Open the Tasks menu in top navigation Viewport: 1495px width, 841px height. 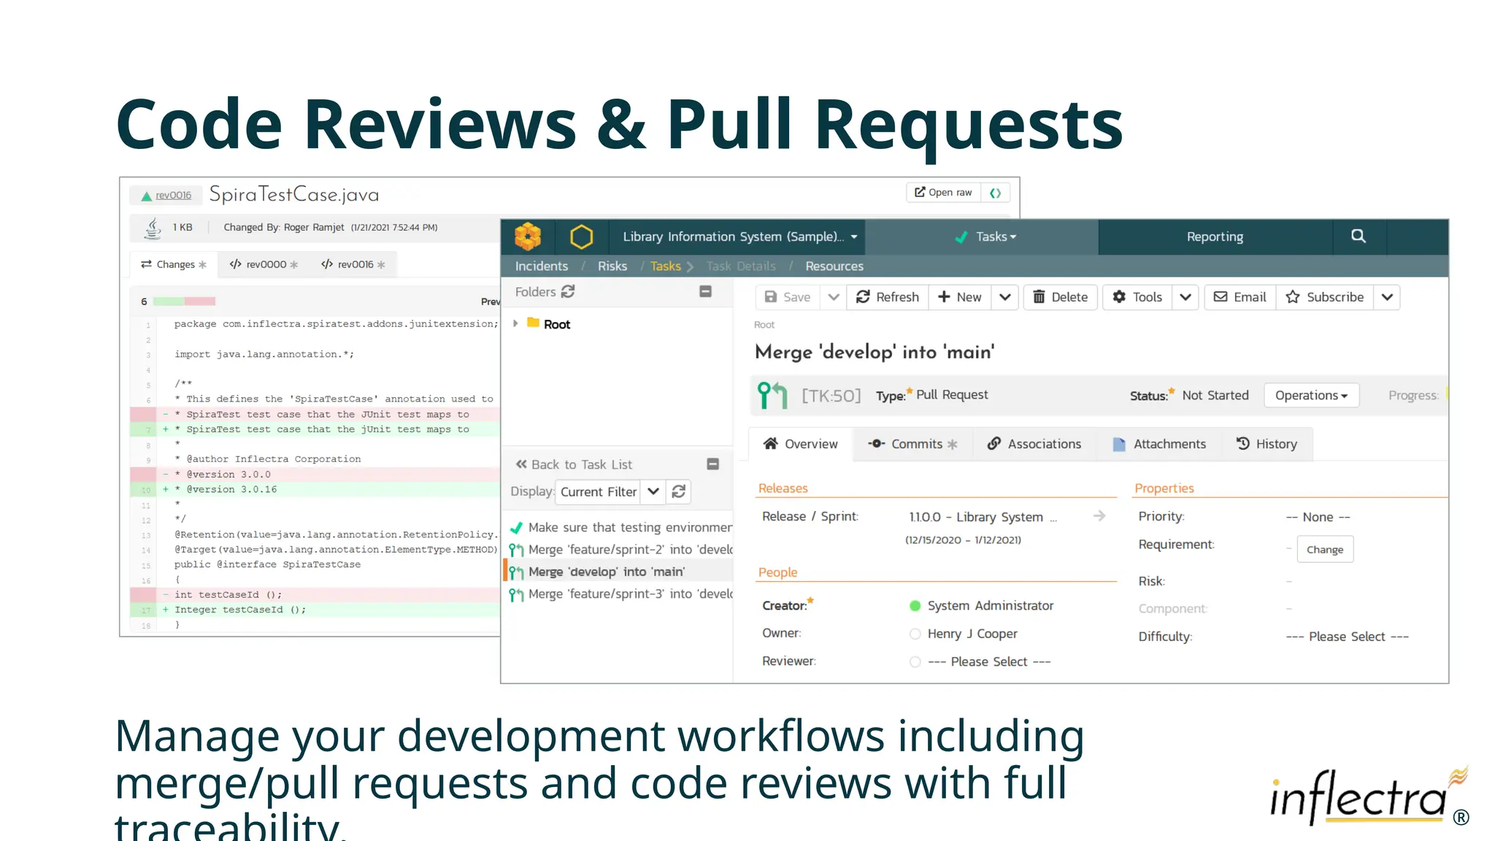click(985, 237)
